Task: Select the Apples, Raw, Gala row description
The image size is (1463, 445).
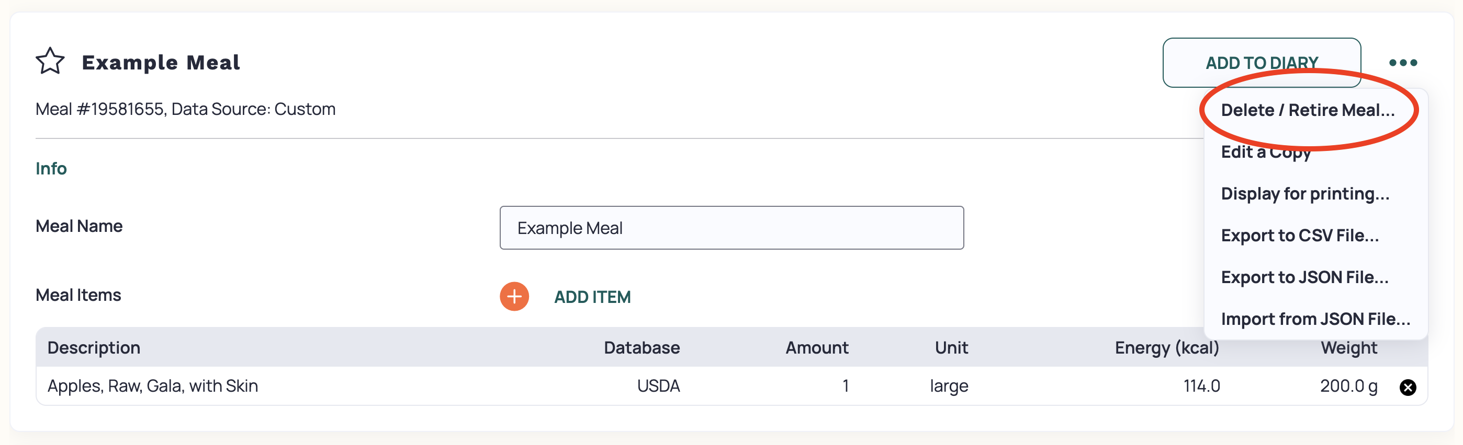Action: pyautogui.click(x=153, y=386)
